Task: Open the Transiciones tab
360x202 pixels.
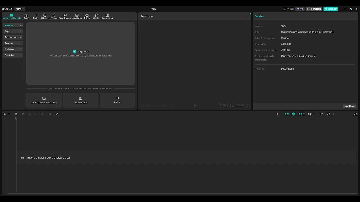Action: (x=65, y=16)
